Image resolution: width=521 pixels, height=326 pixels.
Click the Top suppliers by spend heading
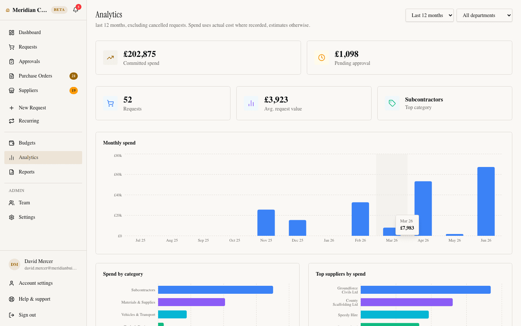[340, 274]
